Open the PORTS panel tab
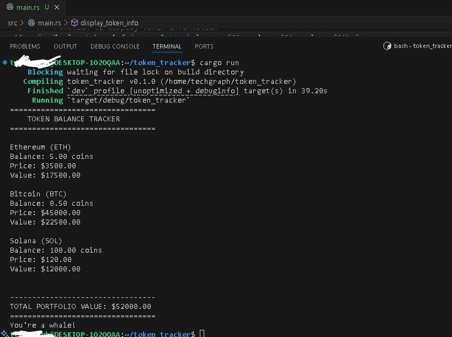 204,46
